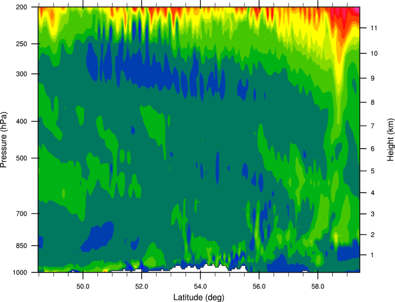Click the Pressure (hPa) axis title
The width and height of the screenshot is (395, 302).
pos(4,140)
